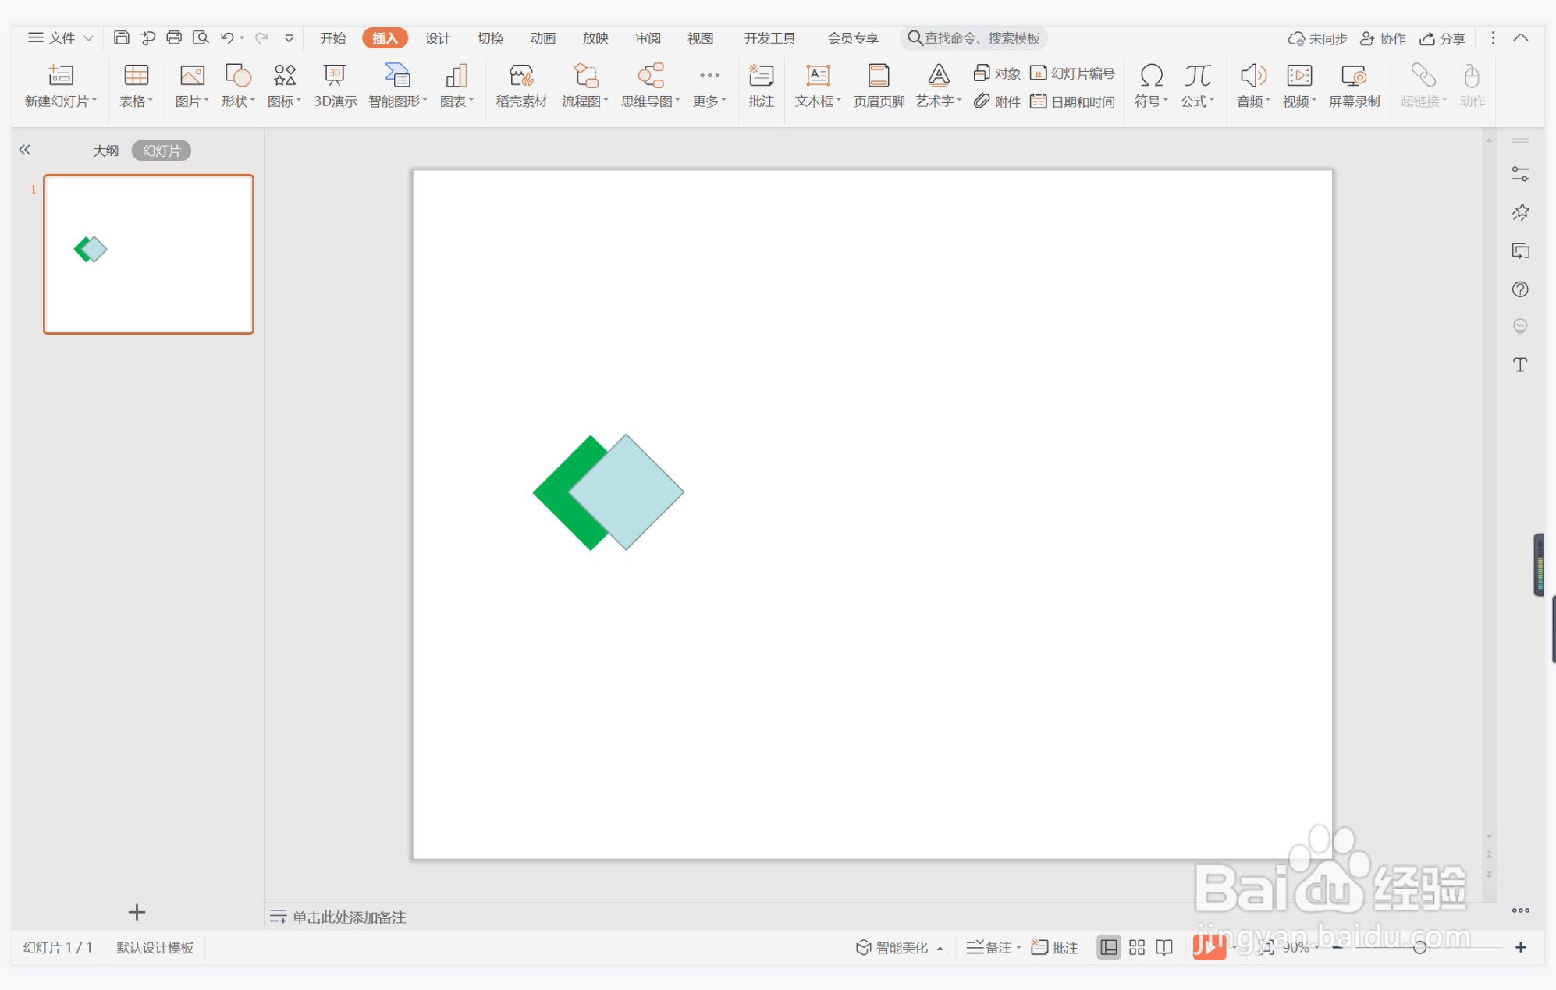This screenshot has width=1556, height=990.
Task: Click the 分享 share button
Action: pyautogui.click(x=1442, y=38)
